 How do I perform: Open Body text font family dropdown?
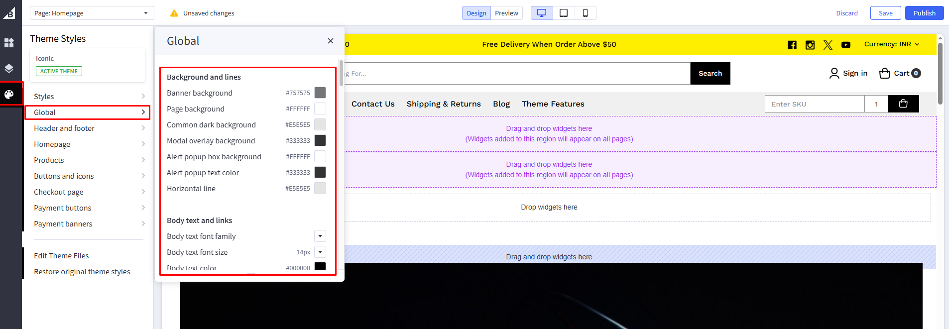(x=320, y=236)
